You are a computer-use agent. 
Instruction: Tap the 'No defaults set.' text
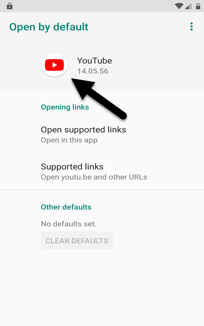[x=69, y=224]
